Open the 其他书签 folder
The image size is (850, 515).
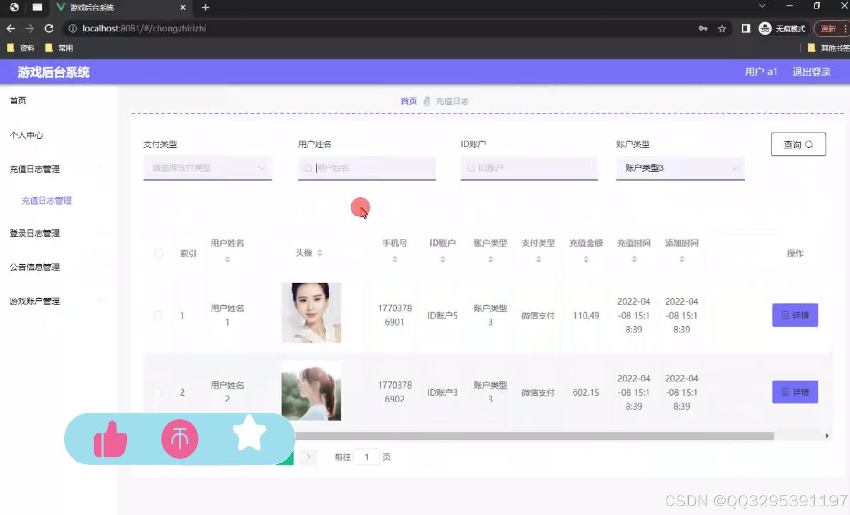829,48
